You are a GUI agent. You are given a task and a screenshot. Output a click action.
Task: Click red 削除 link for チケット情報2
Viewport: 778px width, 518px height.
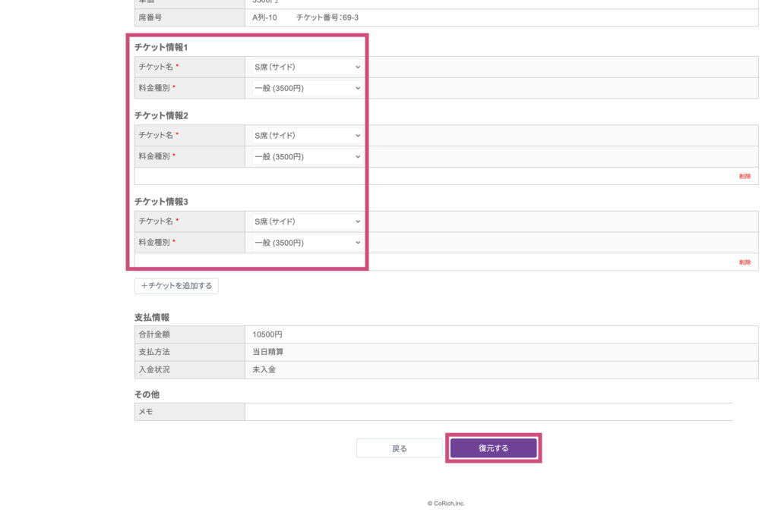click(744, 176)
